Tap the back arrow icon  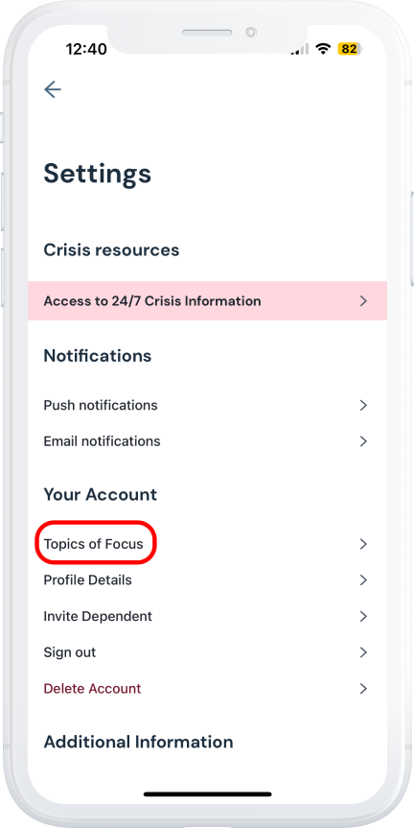tap(52, 89)
